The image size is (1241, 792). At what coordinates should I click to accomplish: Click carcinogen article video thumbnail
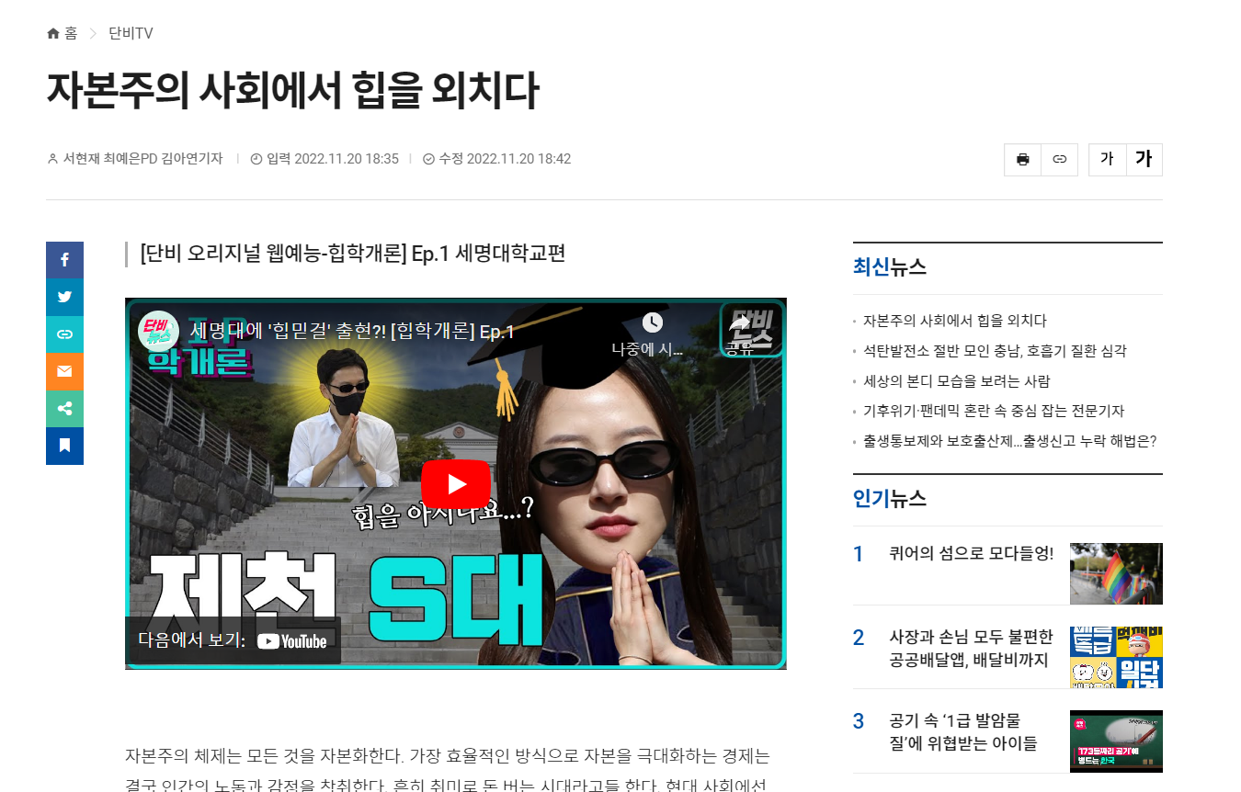tap(1116, 741)
